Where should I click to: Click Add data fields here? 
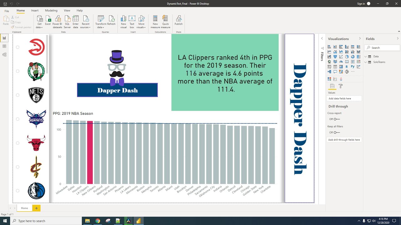344,98
